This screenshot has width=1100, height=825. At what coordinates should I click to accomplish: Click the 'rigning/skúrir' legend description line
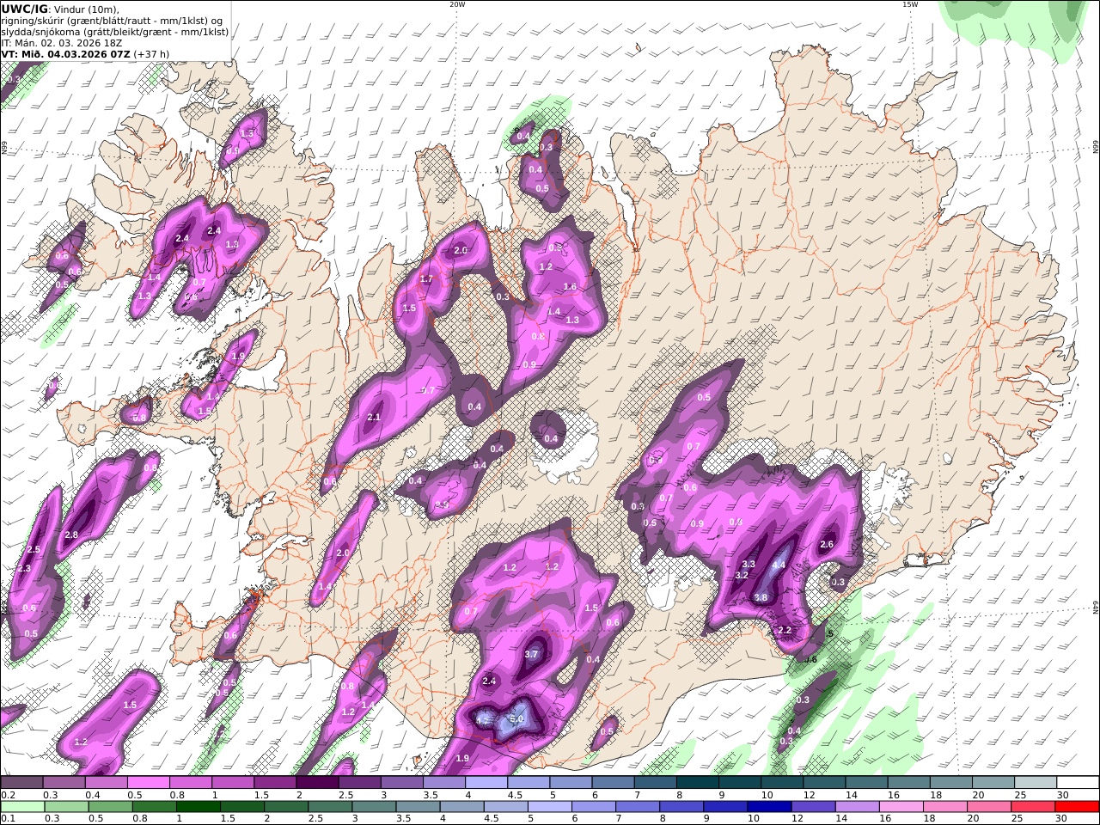(x=113, y=21)
